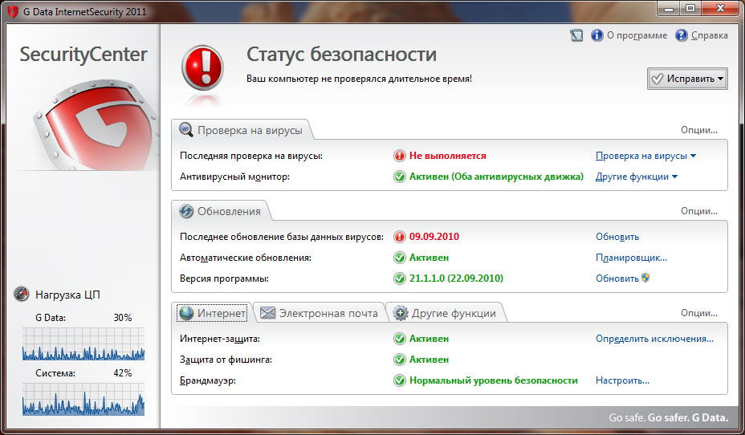Open firewall Настроить... link

(x=622, y=380)
